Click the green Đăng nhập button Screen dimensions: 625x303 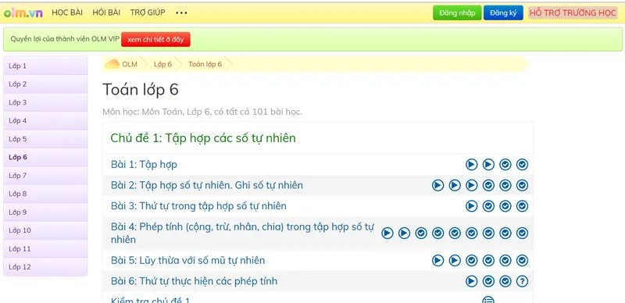click(x=457, y=12)
